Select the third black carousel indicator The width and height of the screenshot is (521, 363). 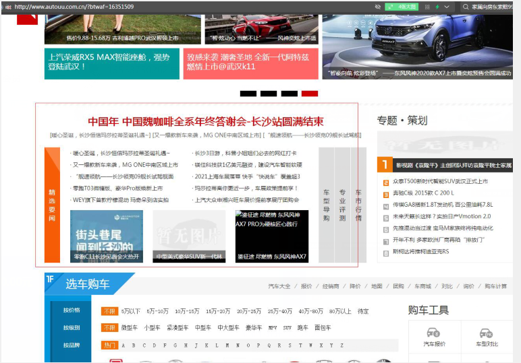289,94
